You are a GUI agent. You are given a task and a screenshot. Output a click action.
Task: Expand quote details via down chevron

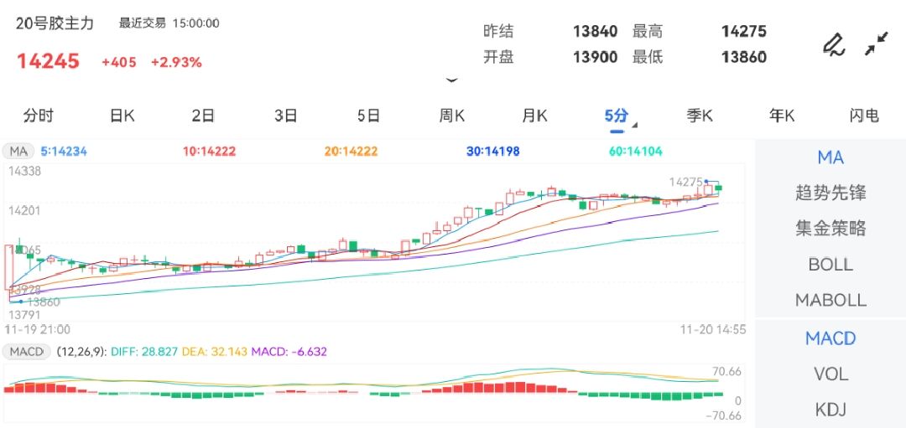[452, 80]
